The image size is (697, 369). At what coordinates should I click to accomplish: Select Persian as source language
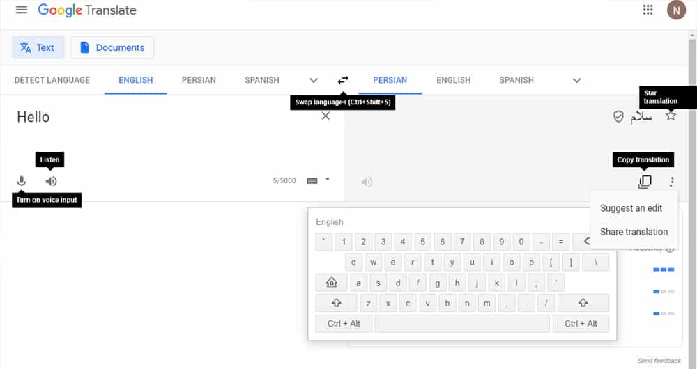pos(199,80)
